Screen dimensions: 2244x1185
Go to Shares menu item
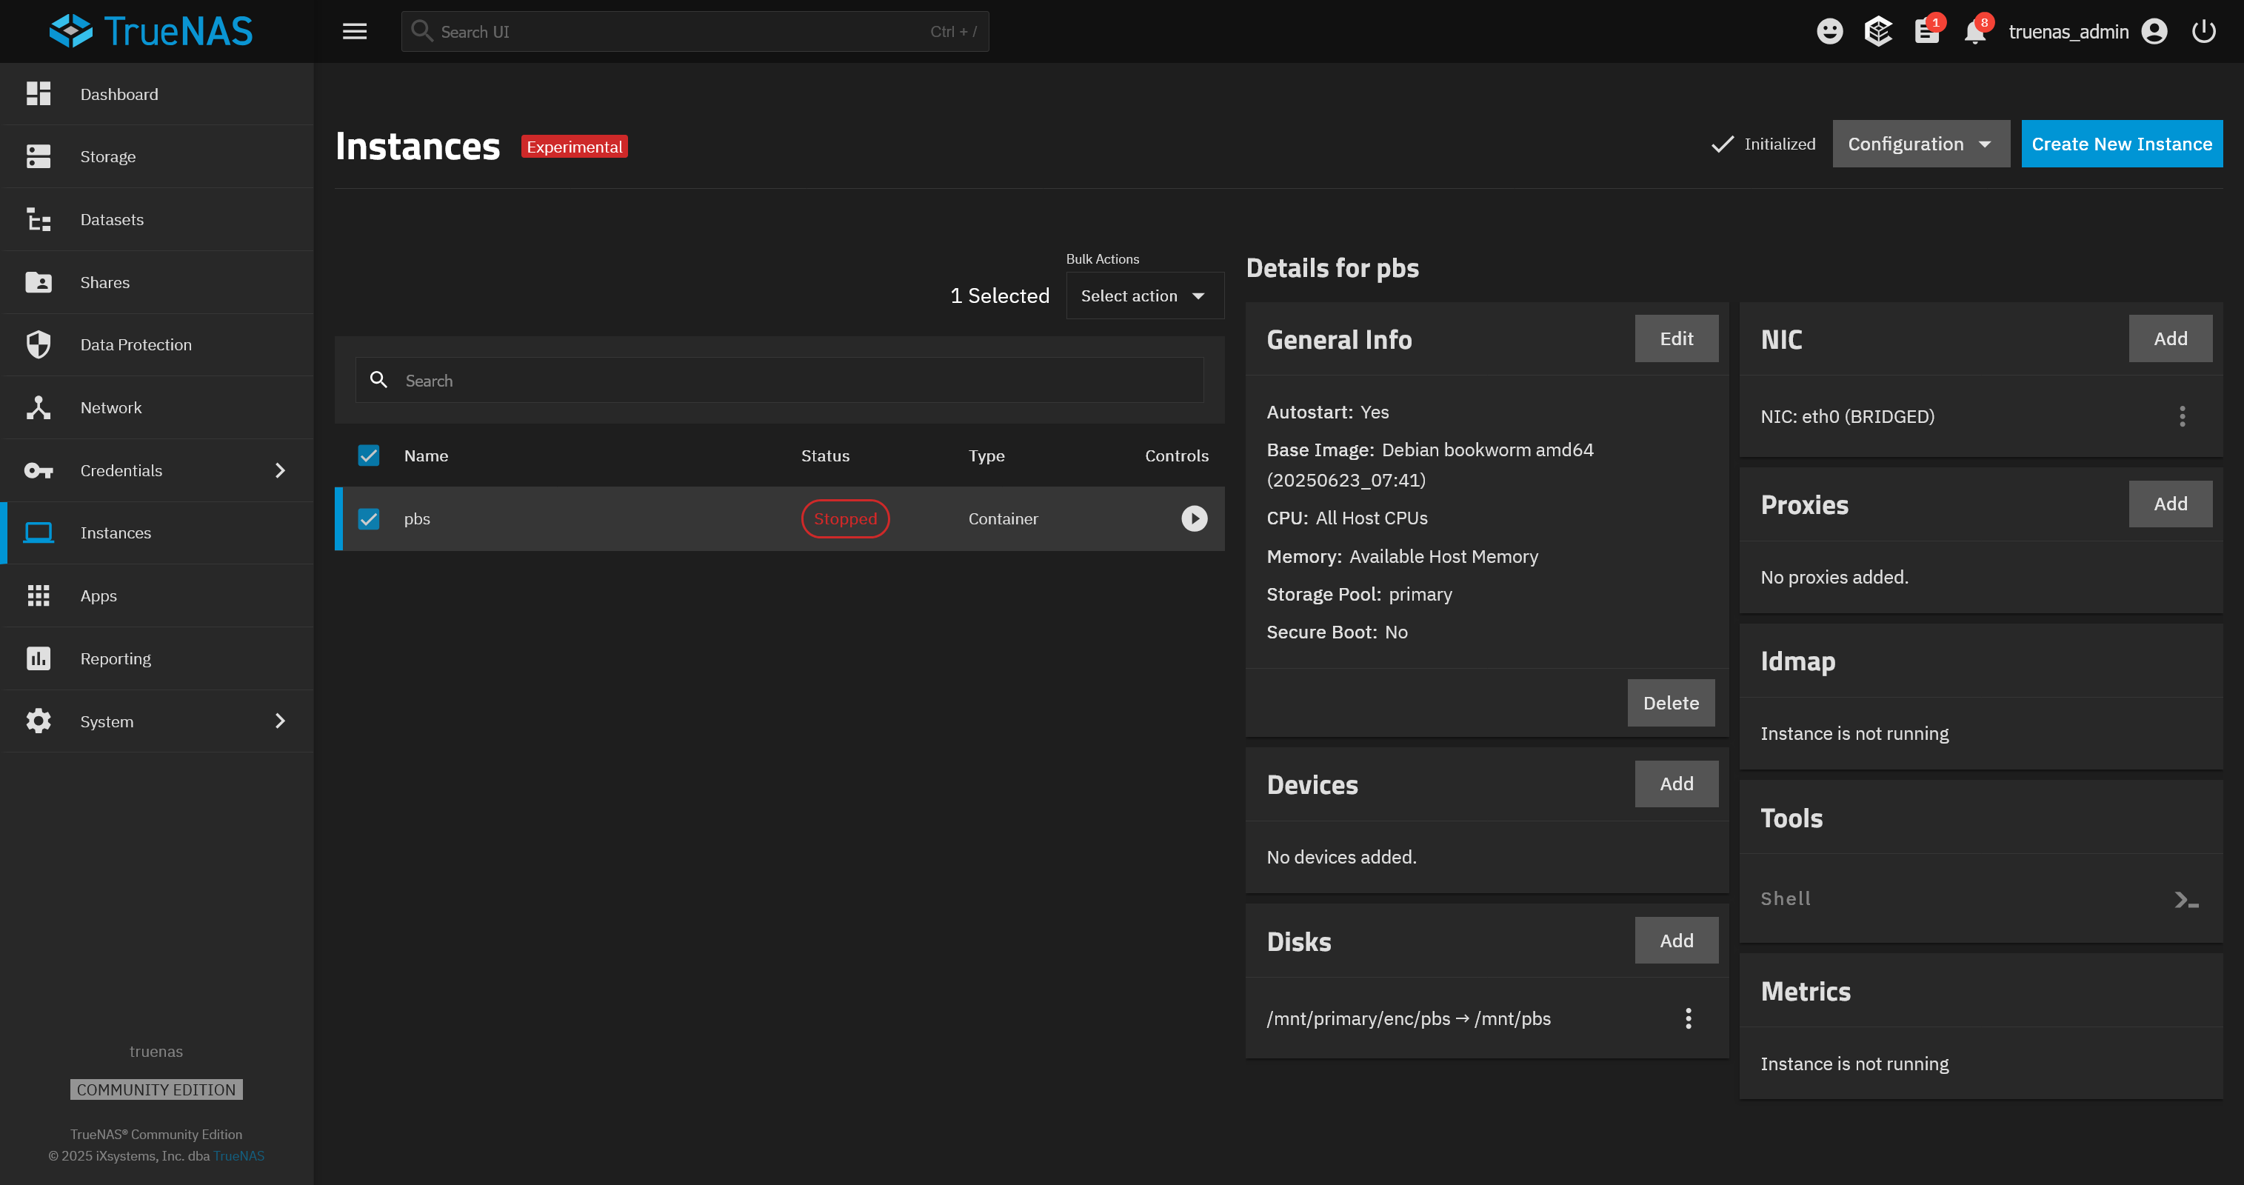pyautogui.click(x=157, y=282)
